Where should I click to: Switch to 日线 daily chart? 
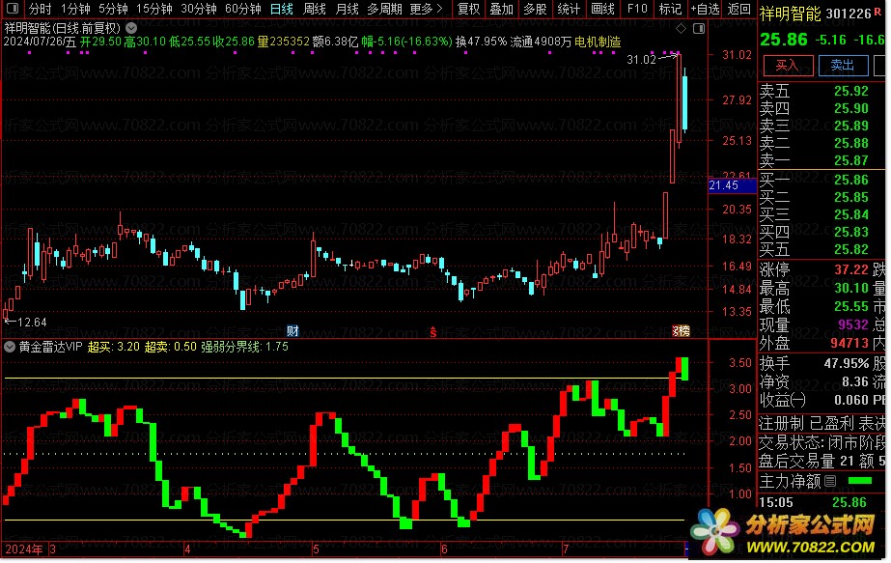282,9
